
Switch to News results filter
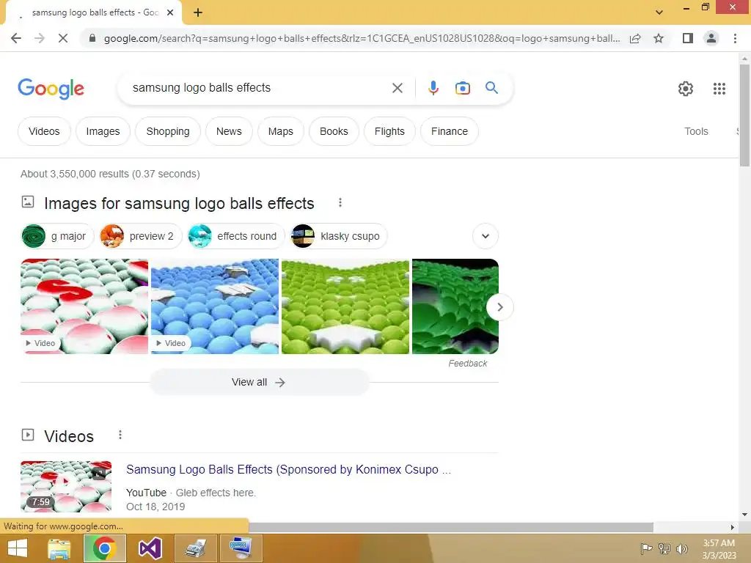(229, 131)
